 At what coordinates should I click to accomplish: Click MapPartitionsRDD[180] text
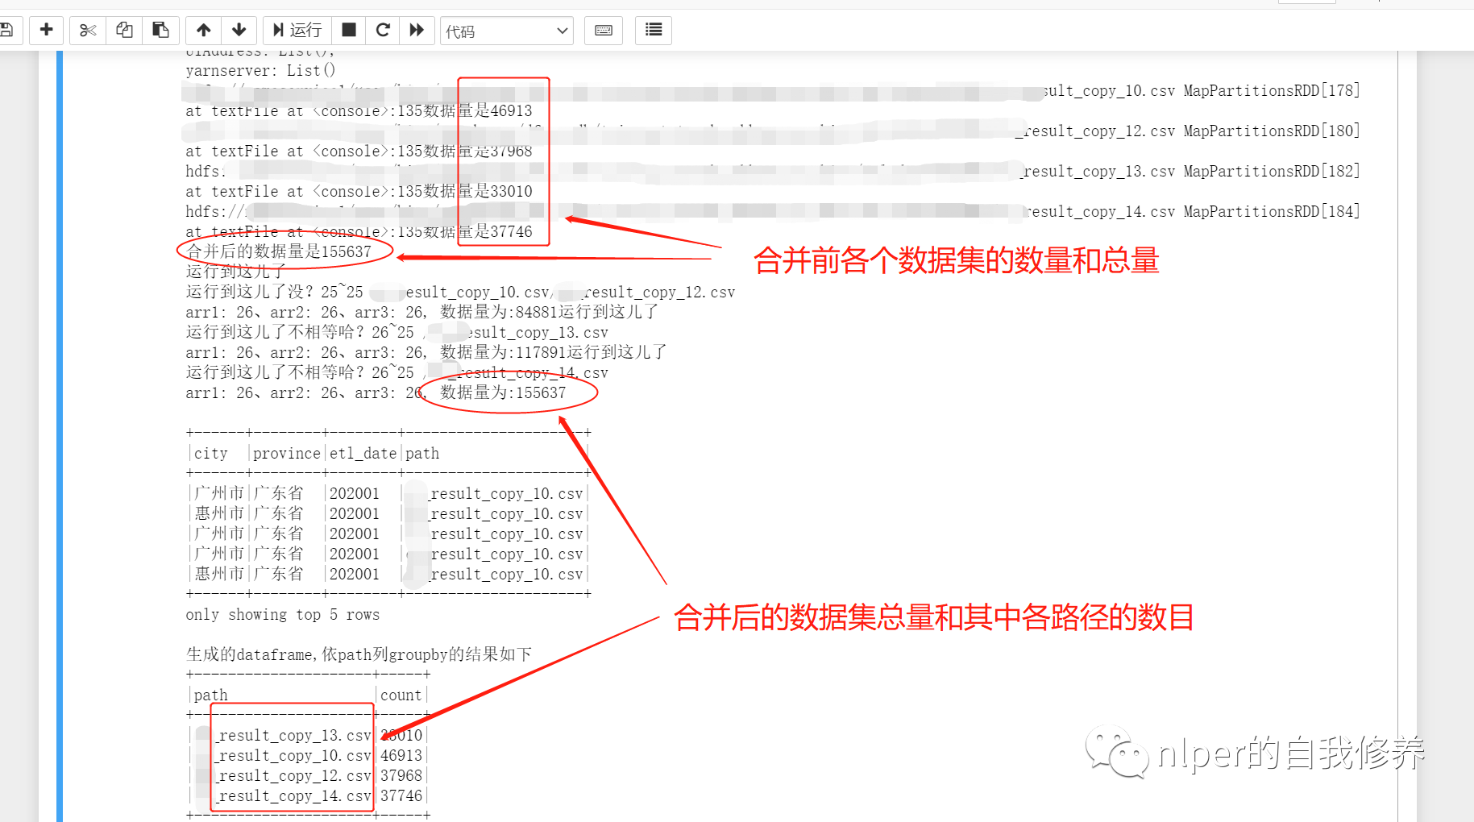click(x=1272, y=131)
